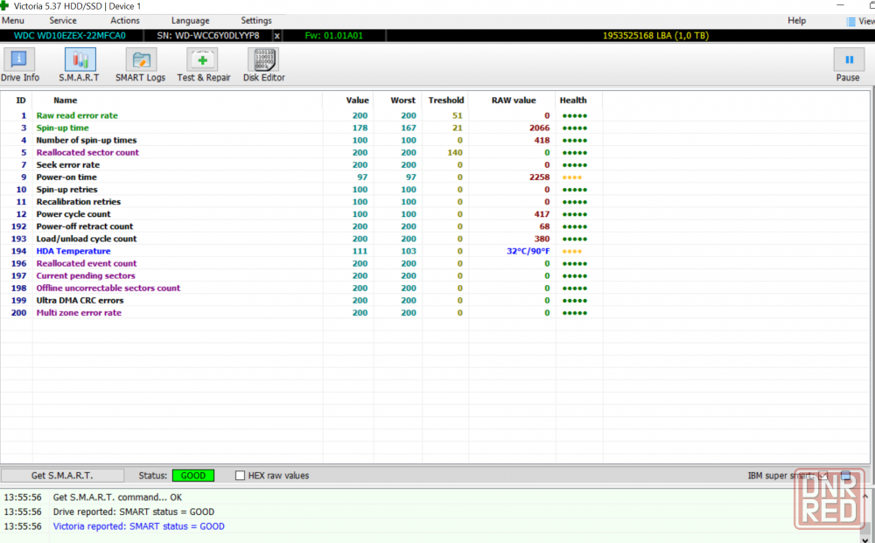This screenshot has width=875, height=543.
Task: Select the Power-off retract count row
Action: point(301,226)
